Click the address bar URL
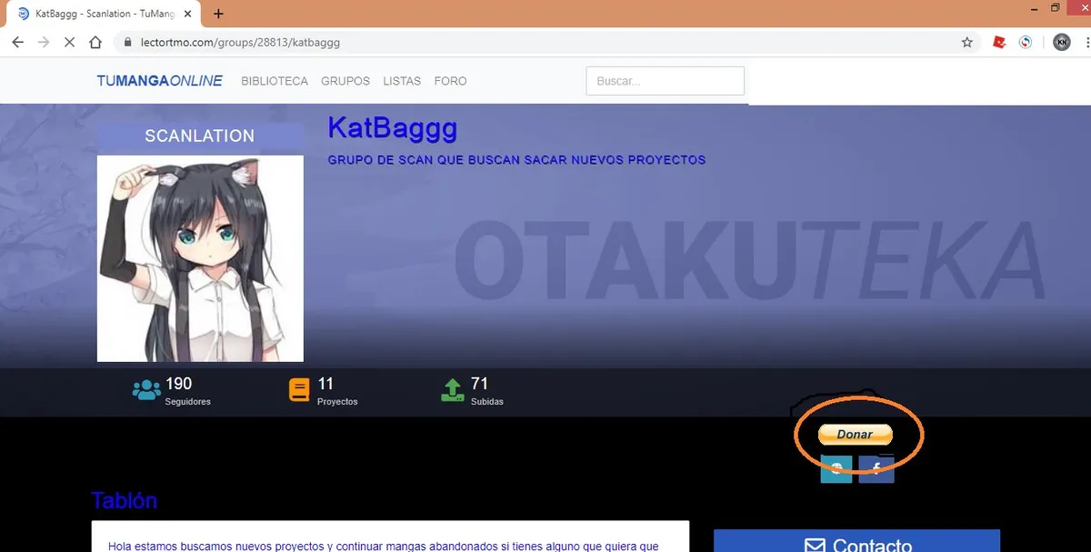The height and width of the screenshot is (552, 1091). [240, 42]
